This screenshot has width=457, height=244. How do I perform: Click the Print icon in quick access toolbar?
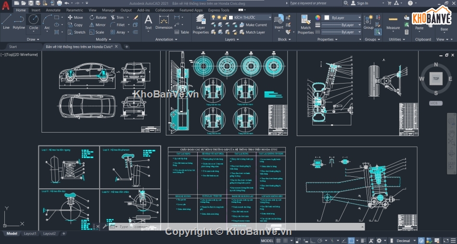click(x=60, y=3)
